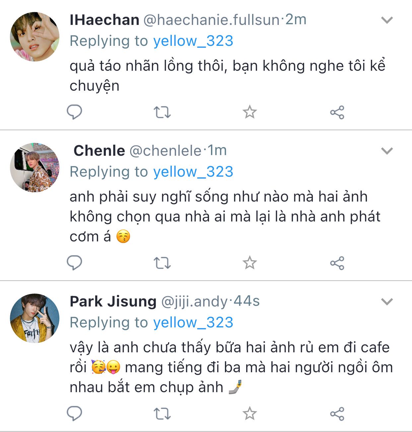View Chenle's profile avatar

(35, 168)
